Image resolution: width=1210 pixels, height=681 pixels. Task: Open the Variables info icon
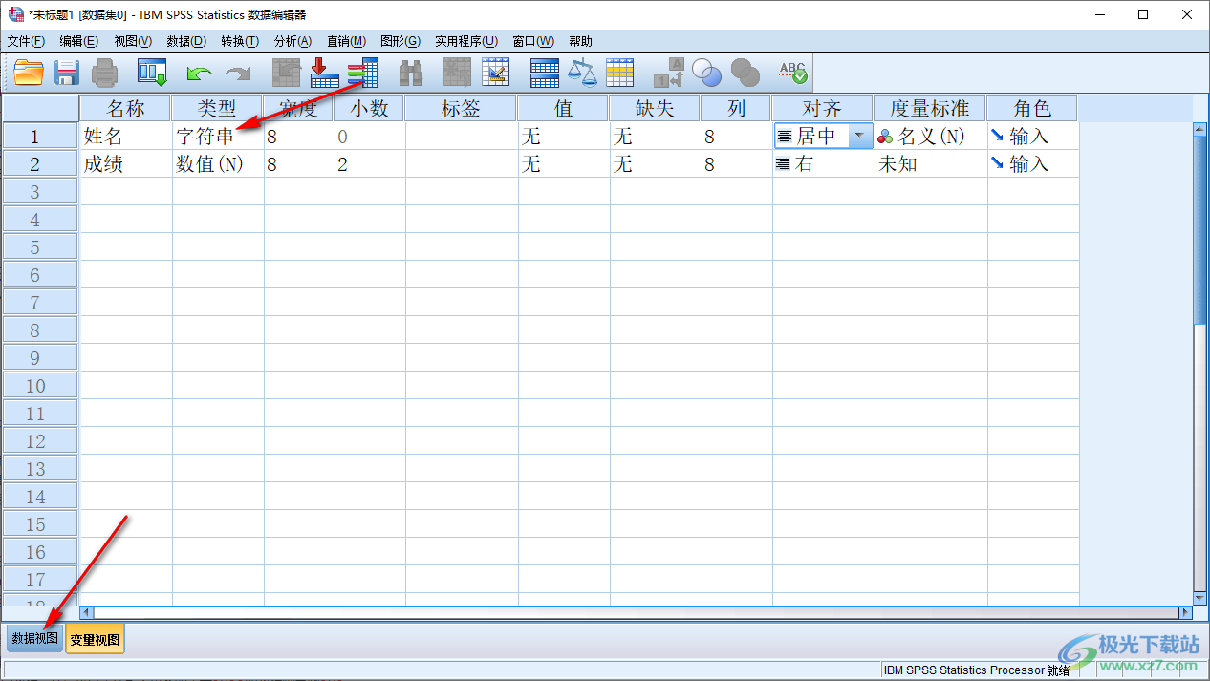[x=363, y=73]
